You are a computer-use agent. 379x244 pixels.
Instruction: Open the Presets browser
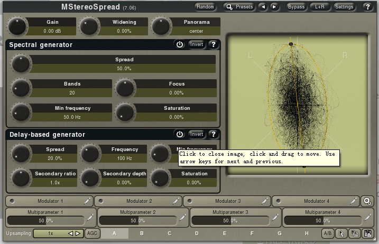coord(239,7)
